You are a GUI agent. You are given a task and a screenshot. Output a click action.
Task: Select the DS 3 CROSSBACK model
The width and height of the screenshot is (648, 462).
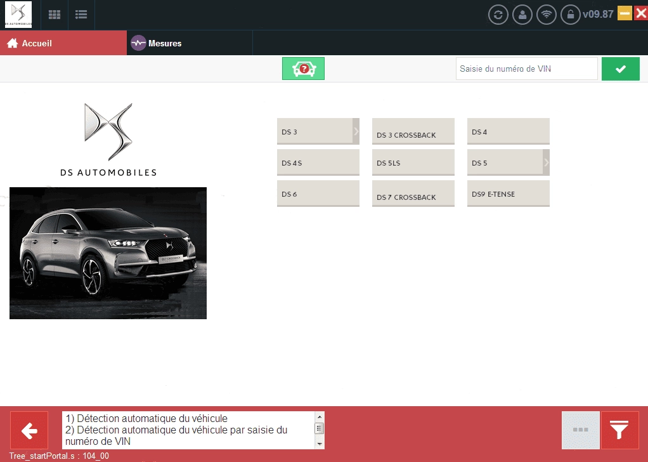(x=413, y=131)
